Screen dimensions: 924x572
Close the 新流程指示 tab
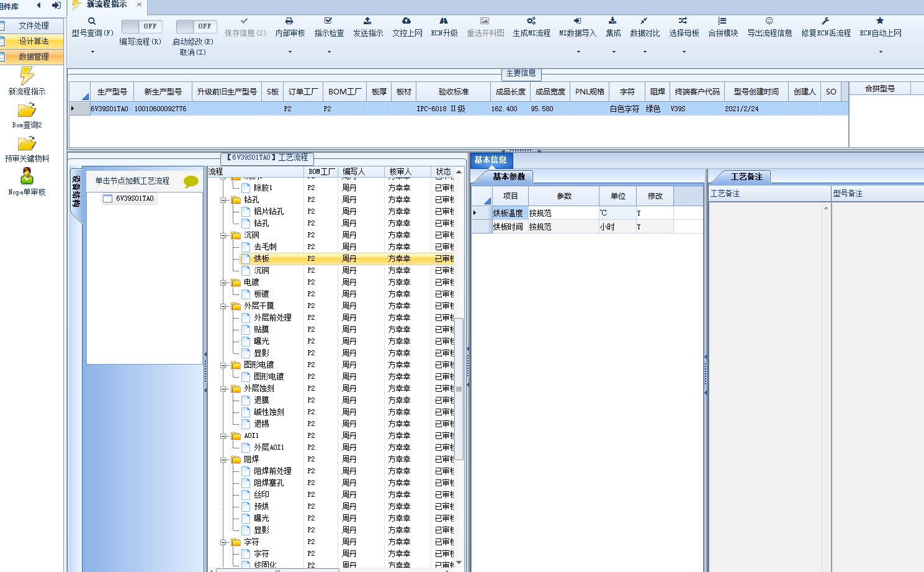point(139,4)
